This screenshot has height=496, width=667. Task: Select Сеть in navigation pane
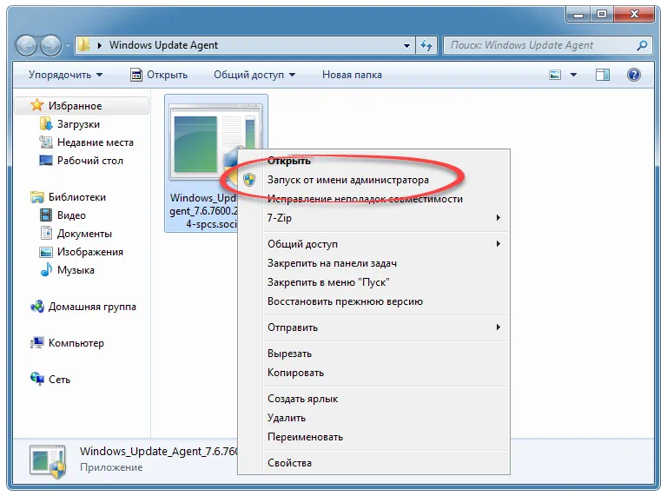pyautogui.click(x=59, y=380)
